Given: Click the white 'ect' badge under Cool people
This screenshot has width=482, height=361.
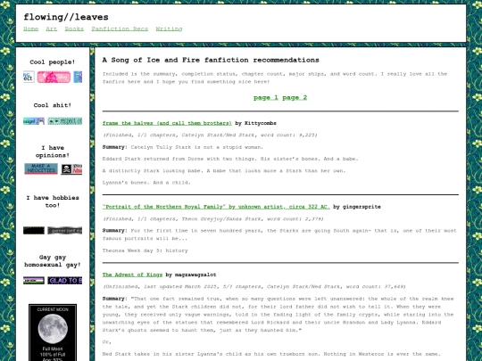Looking at the screenshot, I should coord(29,77).
